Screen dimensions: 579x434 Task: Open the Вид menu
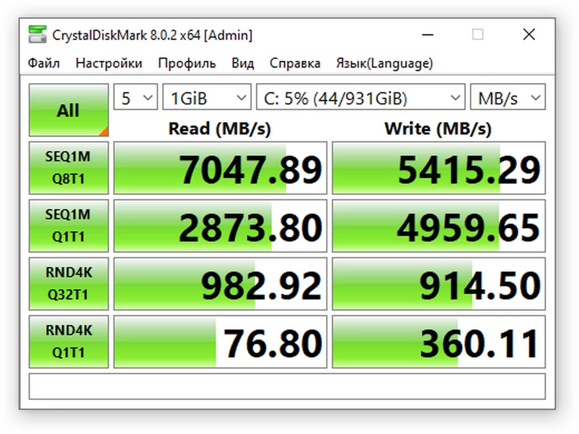tap(243, 63)
